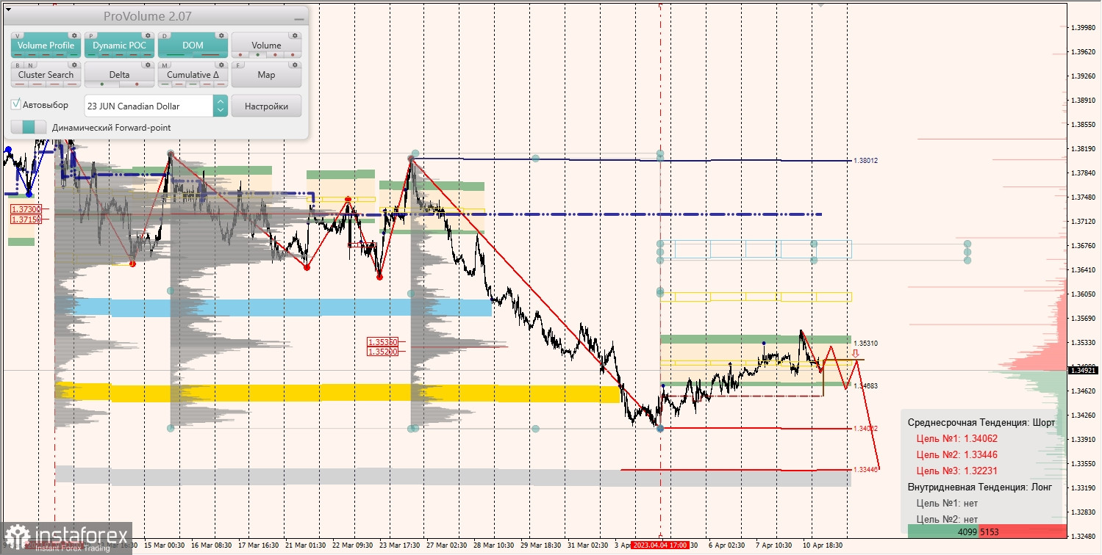Open settings gear on Volume button
This screenshot has height=555, width=1102.
[294, 35]
